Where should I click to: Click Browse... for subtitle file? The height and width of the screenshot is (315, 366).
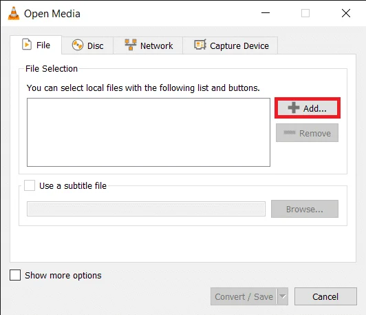(305, 209)
